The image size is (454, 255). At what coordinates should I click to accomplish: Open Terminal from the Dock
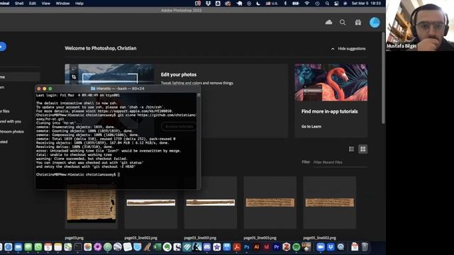[x=77, y=247]
